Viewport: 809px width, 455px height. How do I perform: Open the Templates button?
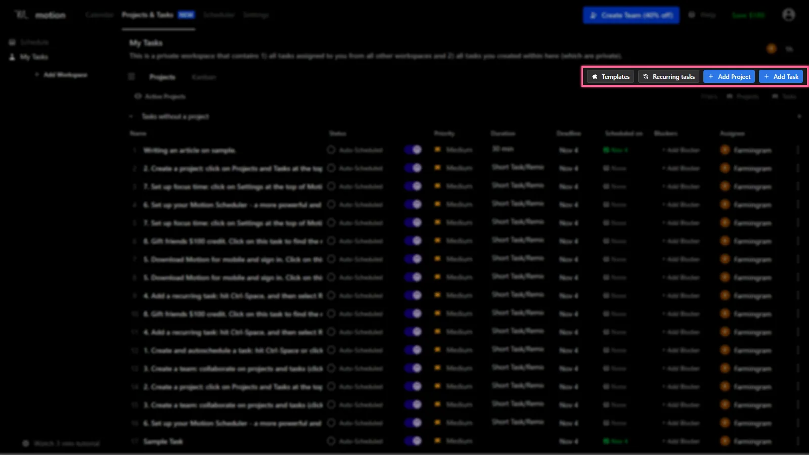click(610, 77)
